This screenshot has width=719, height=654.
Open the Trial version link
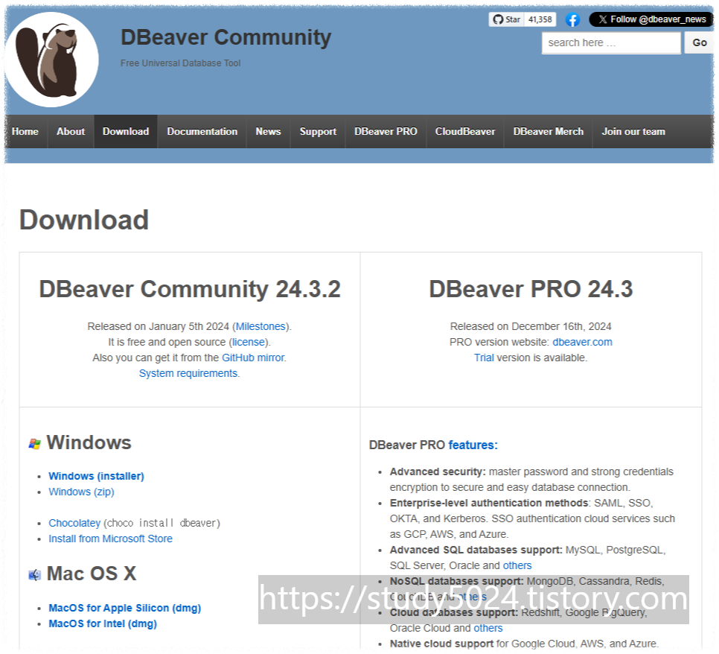(484, 358)
